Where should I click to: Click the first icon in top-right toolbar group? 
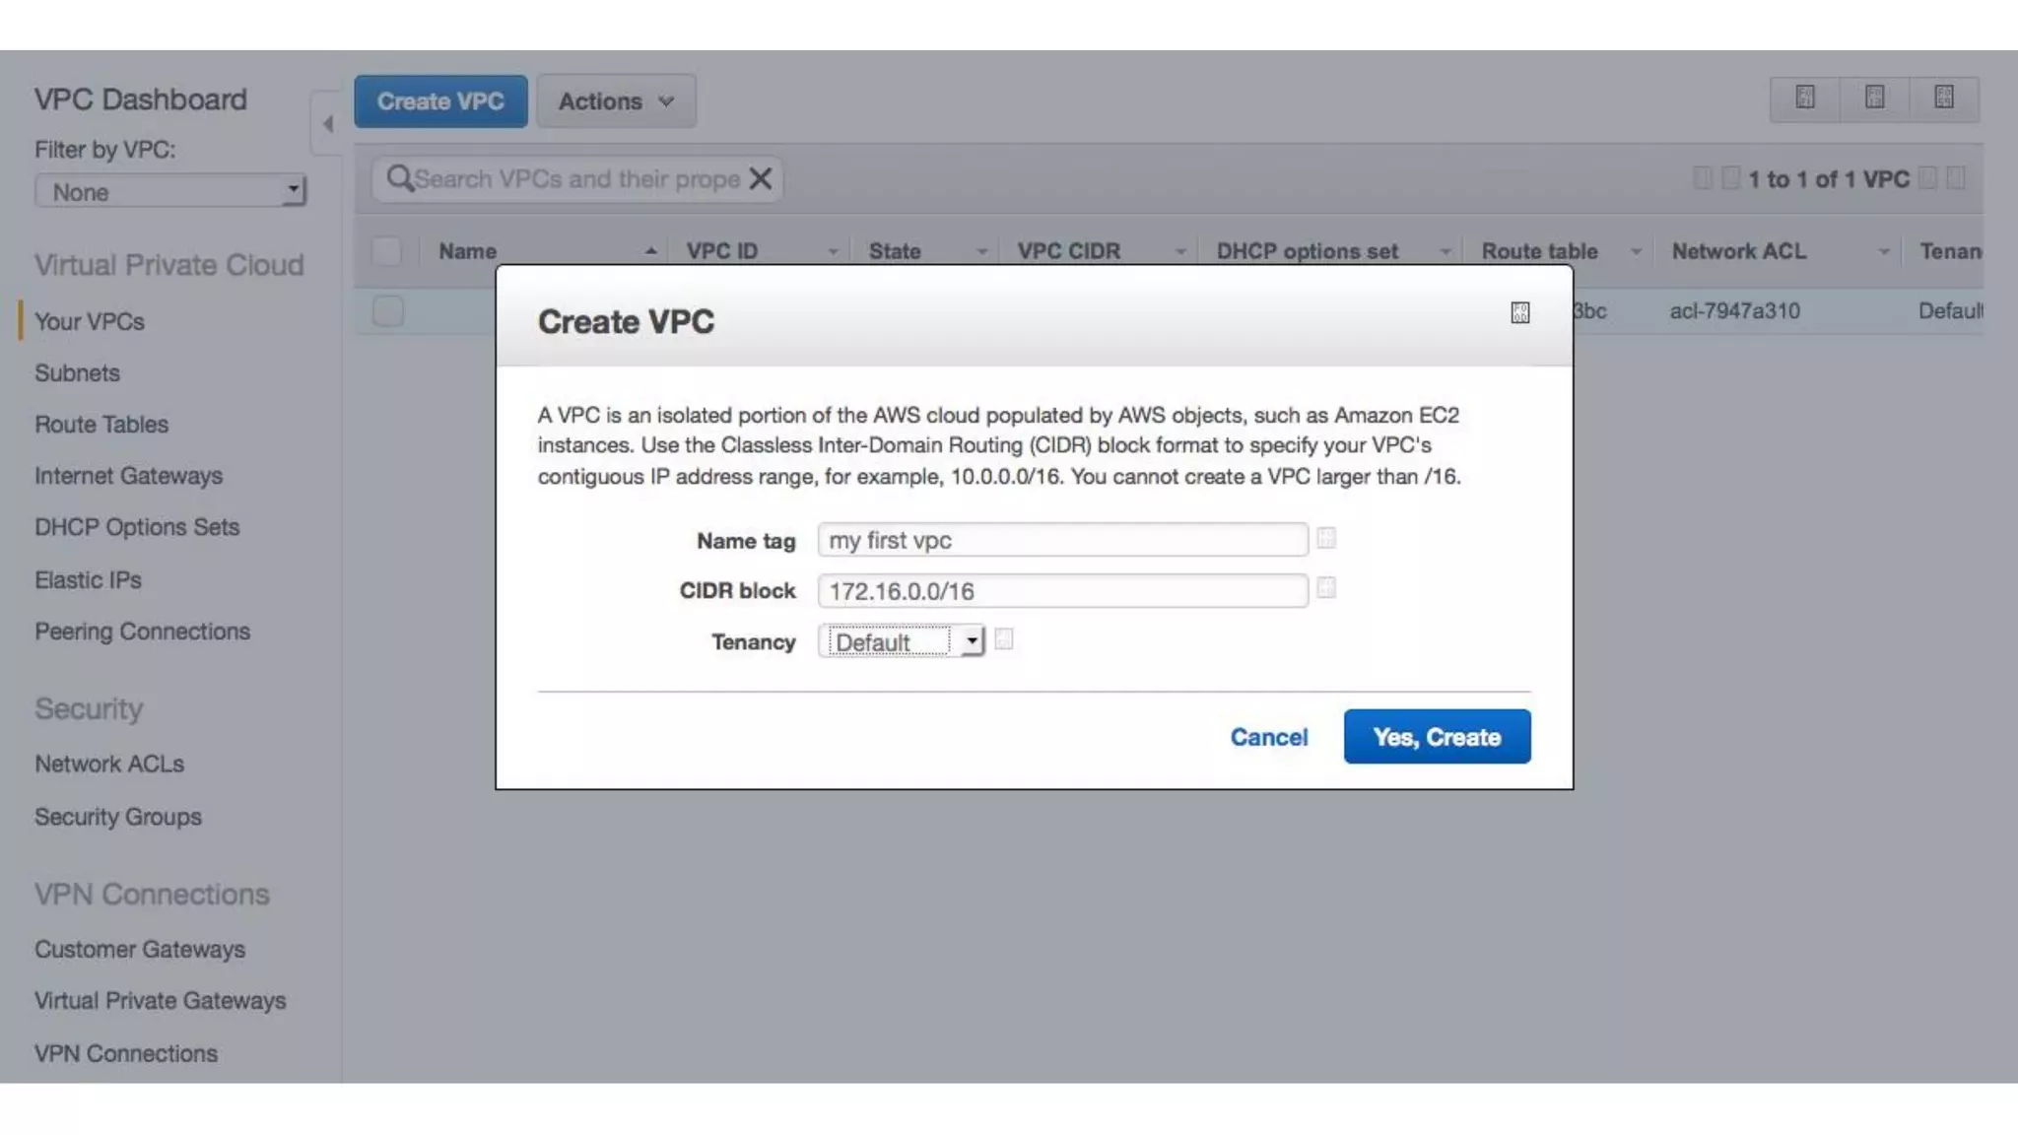tap(1804, 98)
